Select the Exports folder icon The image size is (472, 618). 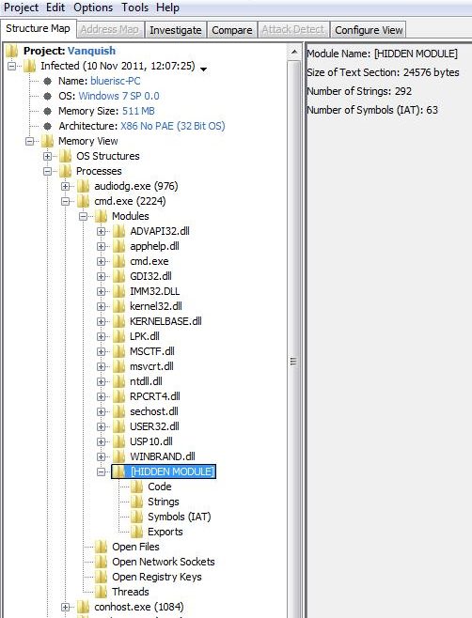pos(137,532)
